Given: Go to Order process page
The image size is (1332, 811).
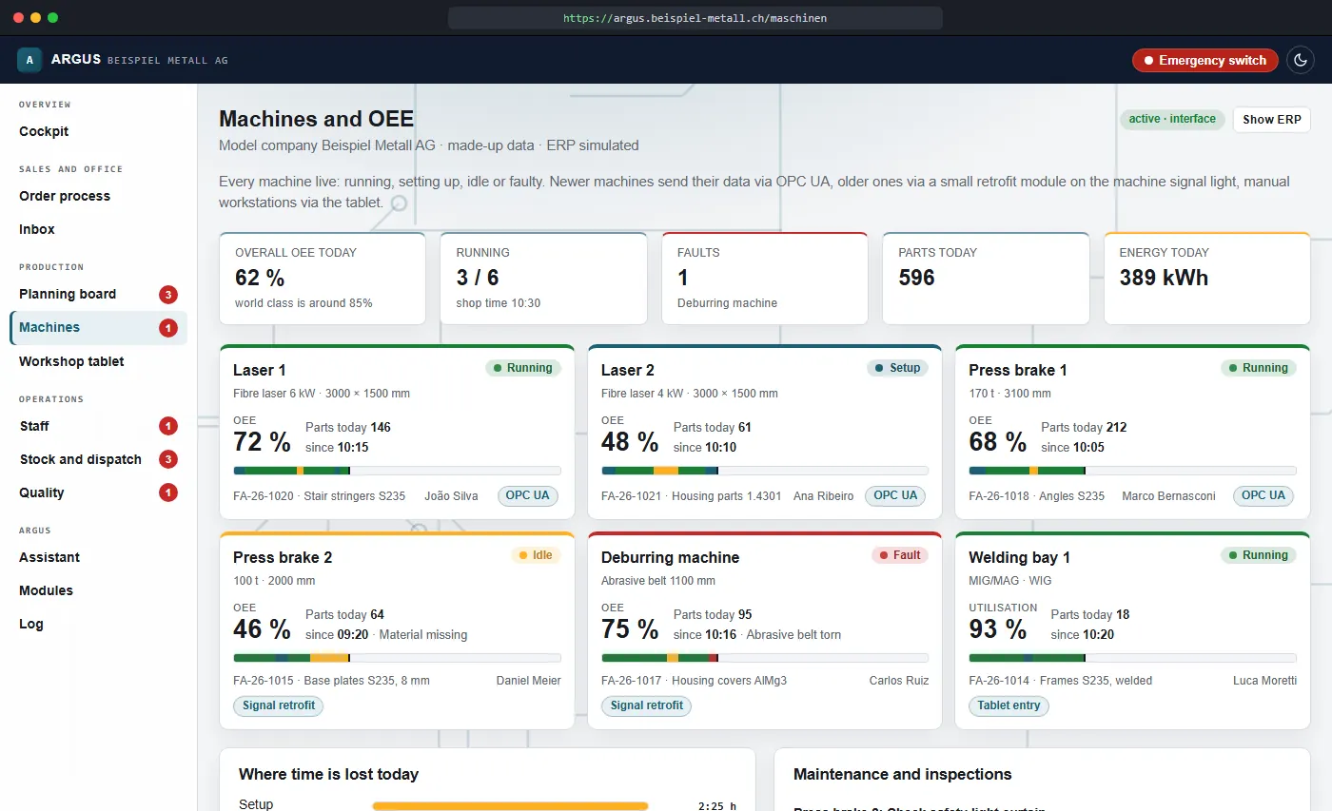Looking at the screenshot, I should tap(65, 196).
